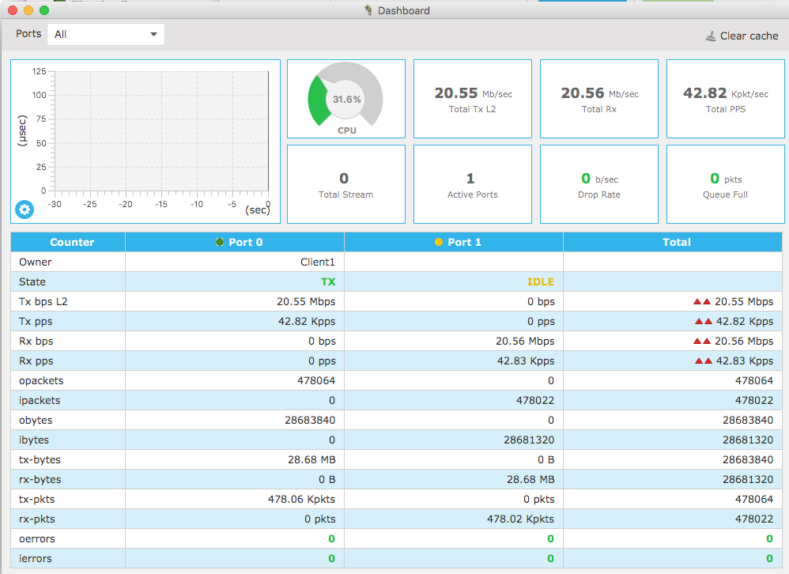This screenshot has height=574, width=789.
Task: Click Port 0's 478.06 Kpkts tx-pkts value
Action: coord(301,500)
